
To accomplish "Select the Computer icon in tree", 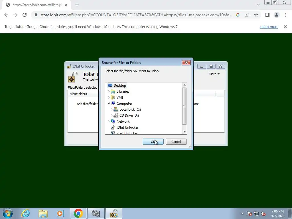I will pyautogui.click(x=113, y=103).
